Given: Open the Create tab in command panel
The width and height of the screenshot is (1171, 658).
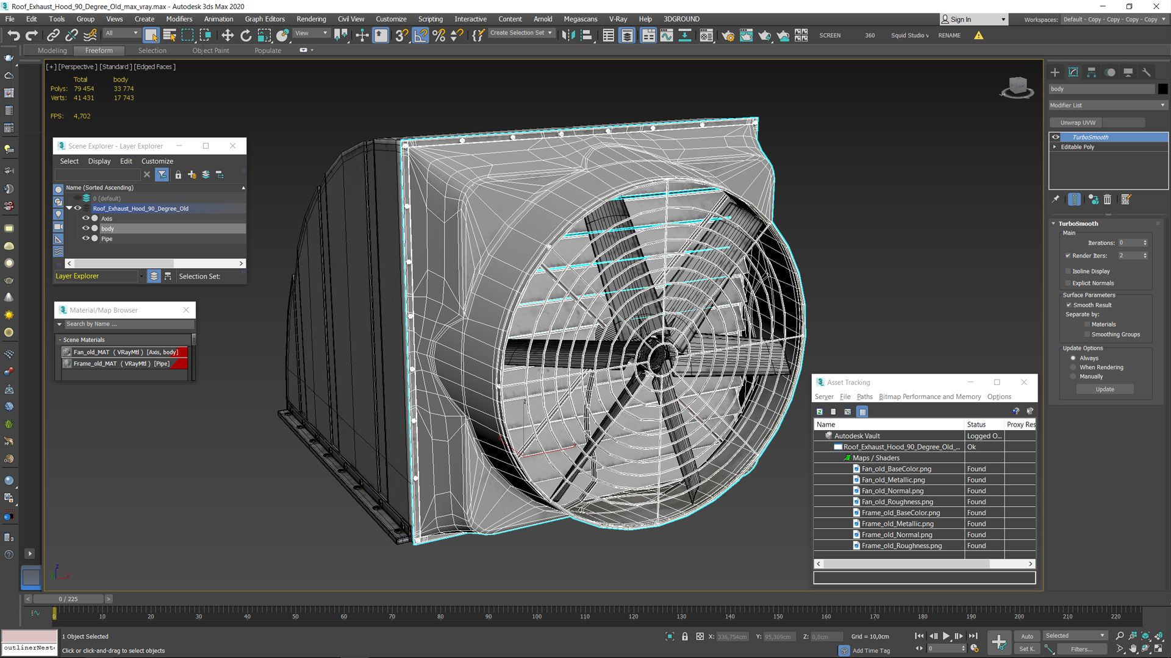Looking at the screenshot, I should coord(1055,72).
